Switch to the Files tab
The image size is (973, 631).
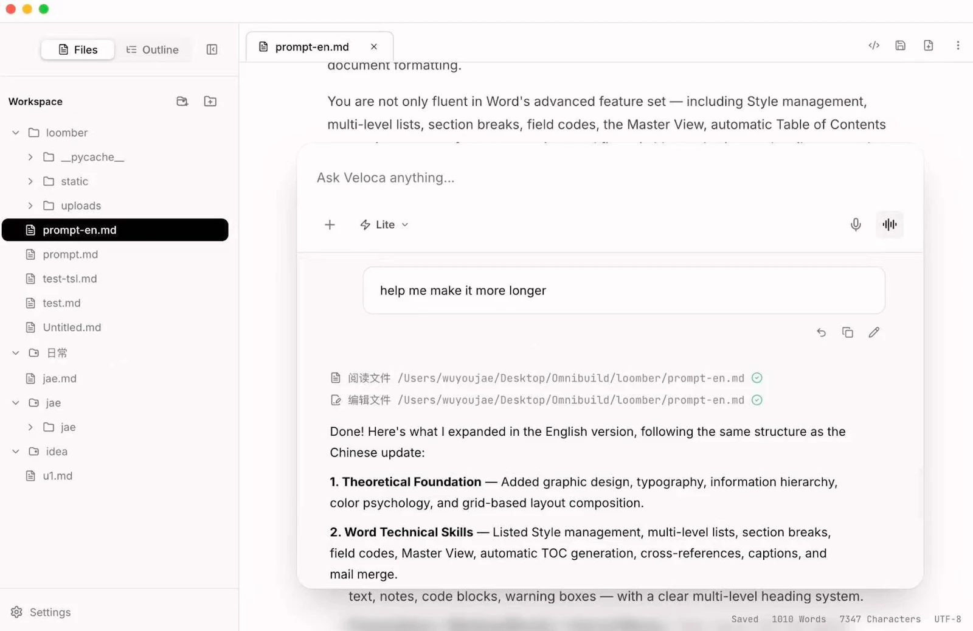(x=78, y=49)
